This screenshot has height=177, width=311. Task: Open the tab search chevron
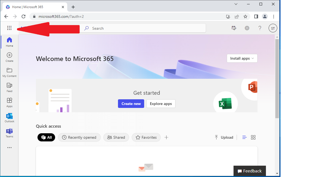click(x=236, y=4)
